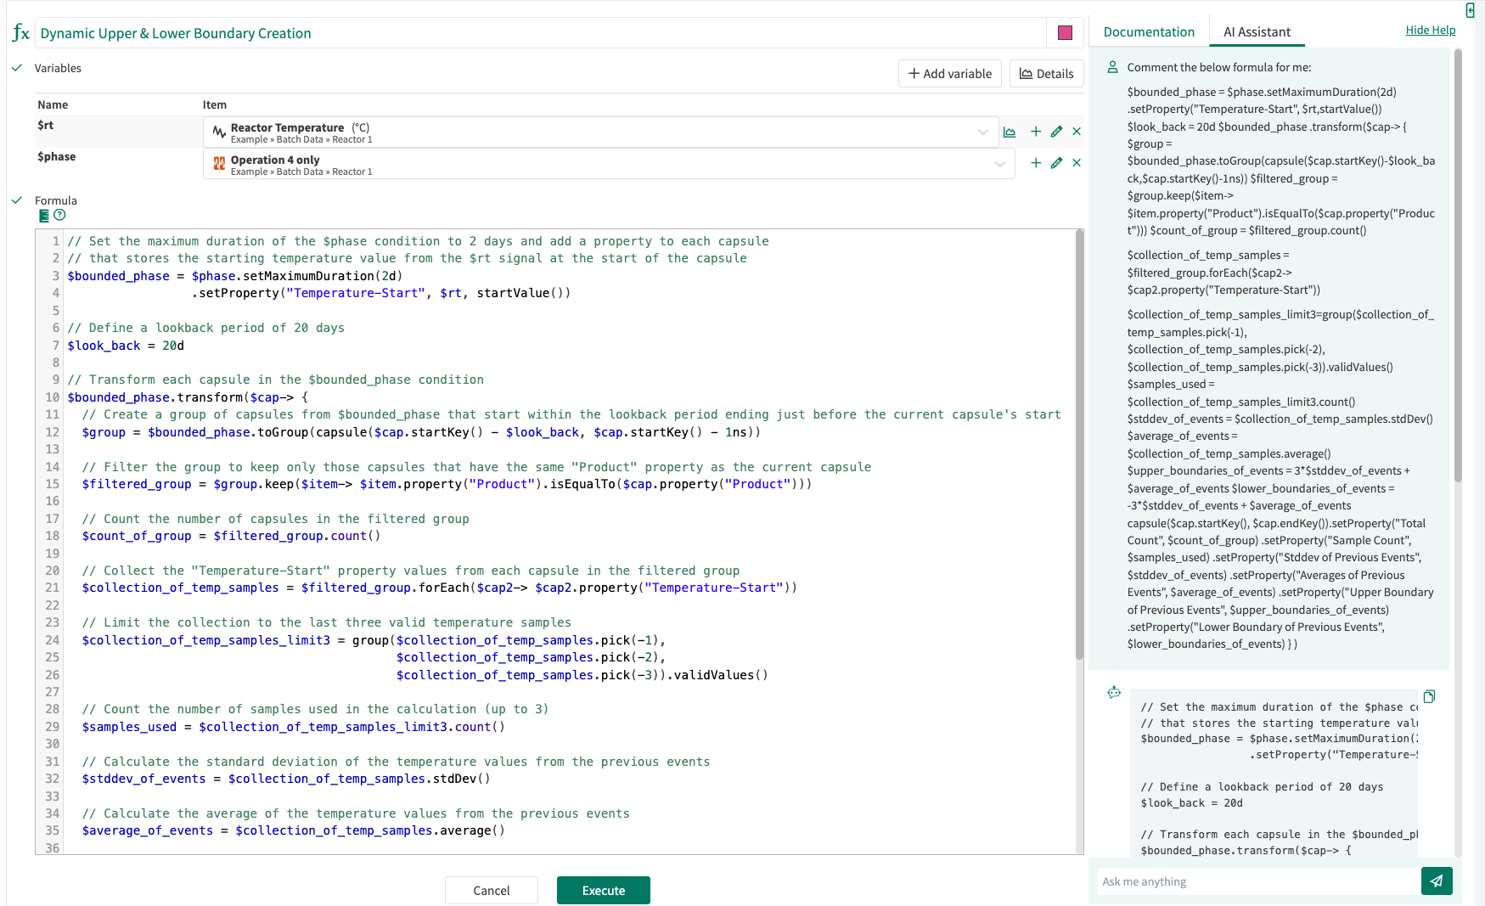
Task: Expand the Operation 4 only dropdown
Action: 999,163
